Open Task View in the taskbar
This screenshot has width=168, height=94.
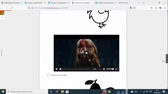[x=57, y=92]
